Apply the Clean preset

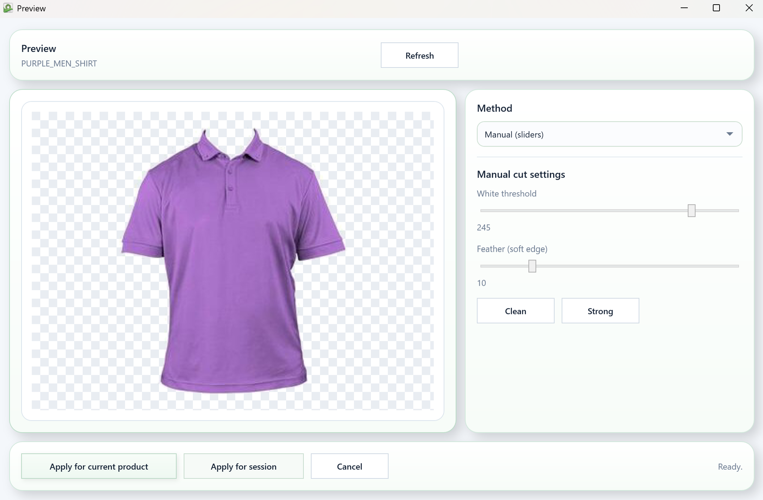point(515,311)
